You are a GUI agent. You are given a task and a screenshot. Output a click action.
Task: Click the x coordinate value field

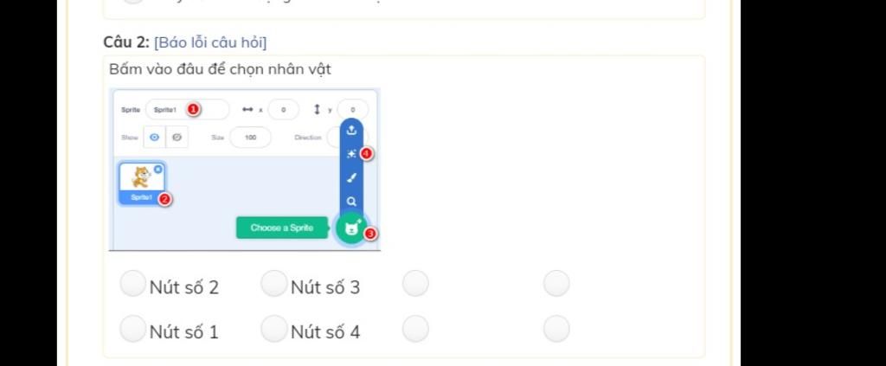pos(283,110)
